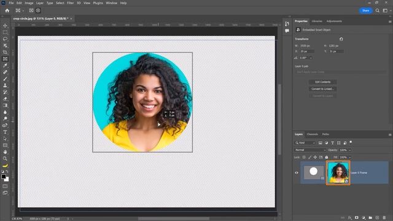The image size is (393, 221).
Task: Open the Opacity slider dropdown
Action: tap(349, 150)
